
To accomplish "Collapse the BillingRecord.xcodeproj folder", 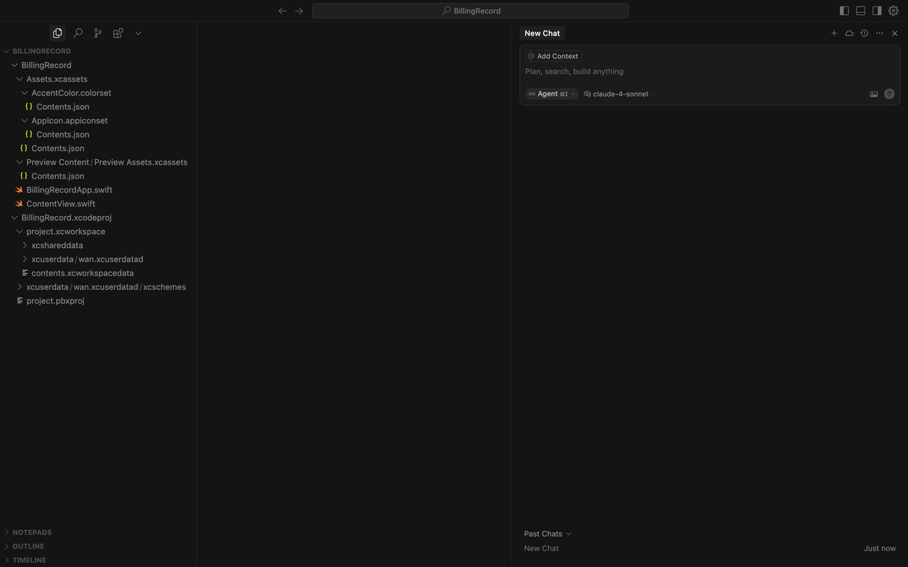I will tap(99, 218).
